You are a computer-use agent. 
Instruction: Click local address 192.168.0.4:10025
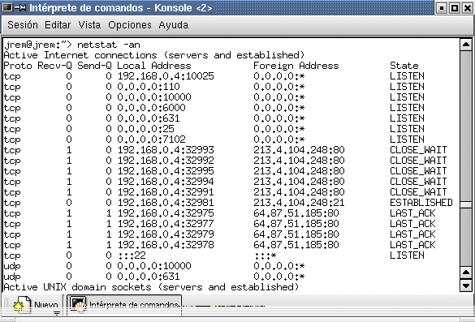166,76
